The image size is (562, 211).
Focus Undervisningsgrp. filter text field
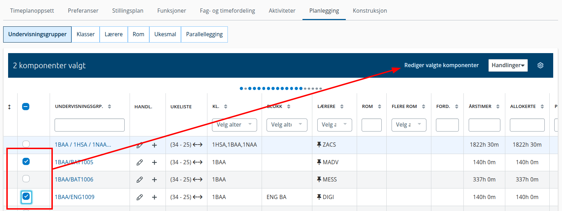coord(89,125)
